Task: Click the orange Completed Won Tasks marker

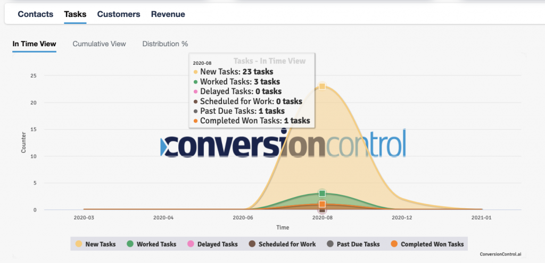Action: [322, 204]
